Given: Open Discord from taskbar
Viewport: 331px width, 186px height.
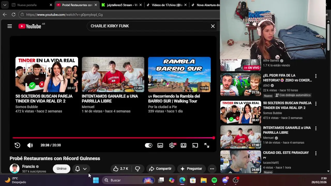Looking at the screenshot, I should (225, 180).
